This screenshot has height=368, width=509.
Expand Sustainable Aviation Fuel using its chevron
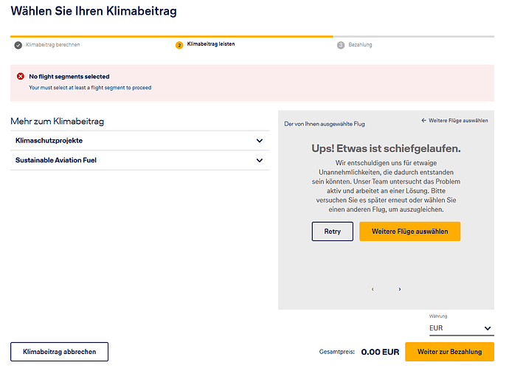click(259, 160)
